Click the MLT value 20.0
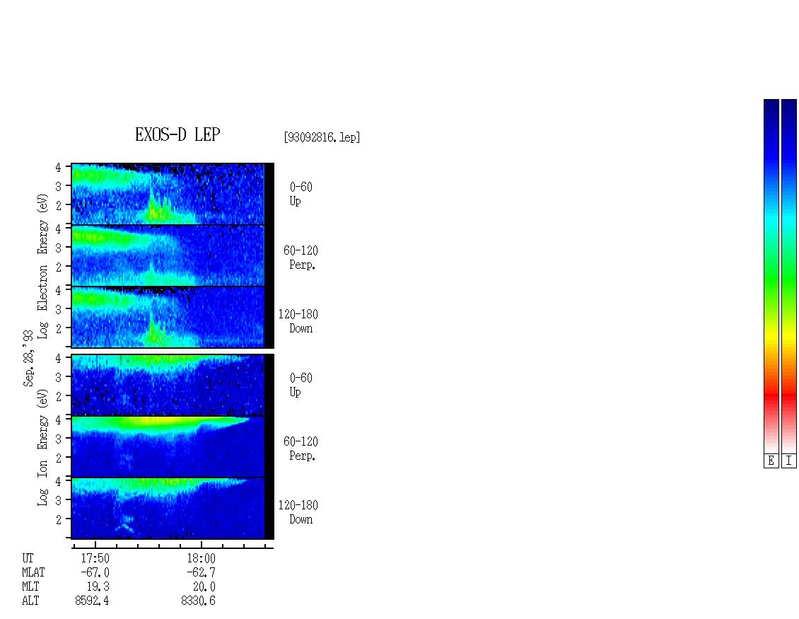 click(204, 586)
